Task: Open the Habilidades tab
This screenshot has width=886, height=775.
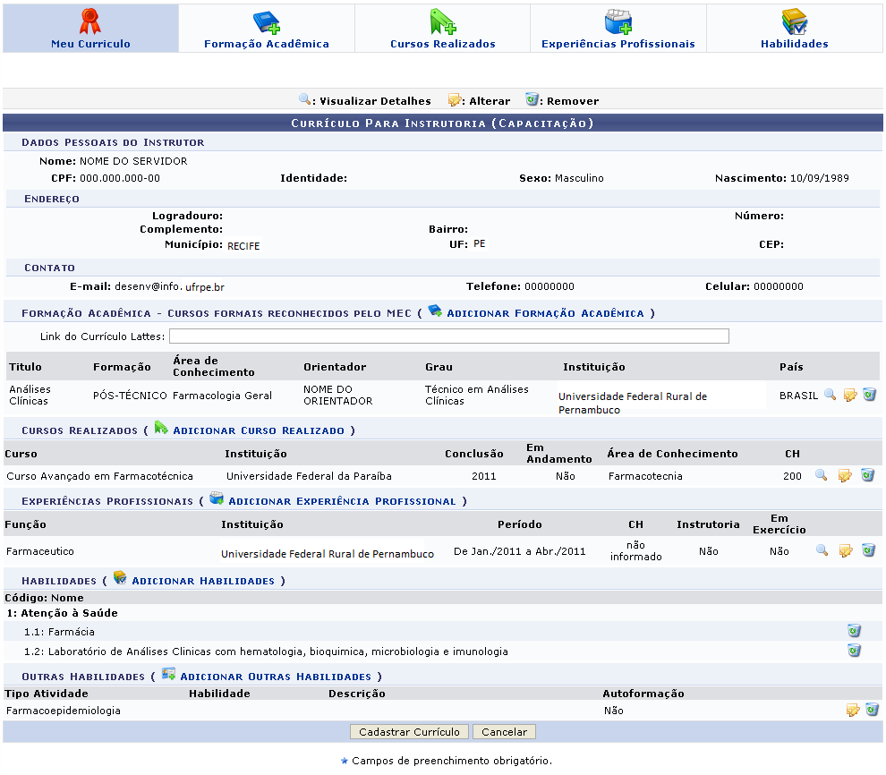Action: coord(794,29)
